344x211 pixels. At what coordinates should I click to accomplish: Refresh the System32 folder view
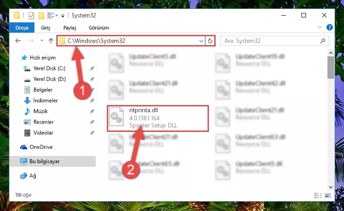point(210,41)
